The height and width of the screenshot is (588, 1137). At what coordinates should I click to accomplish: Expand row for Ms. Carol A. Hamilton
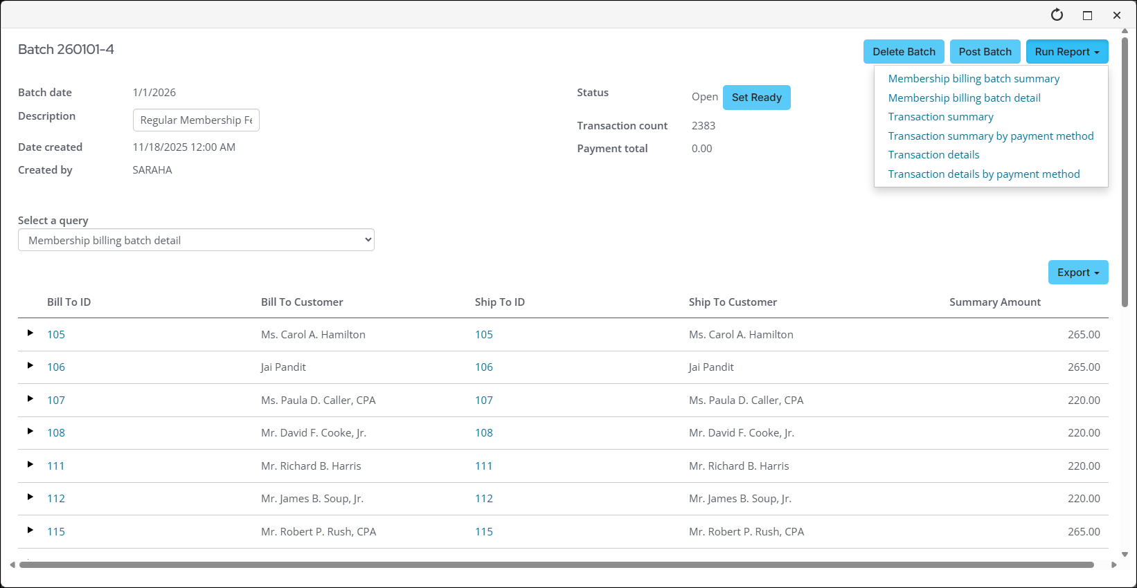(x=30, y=333)
